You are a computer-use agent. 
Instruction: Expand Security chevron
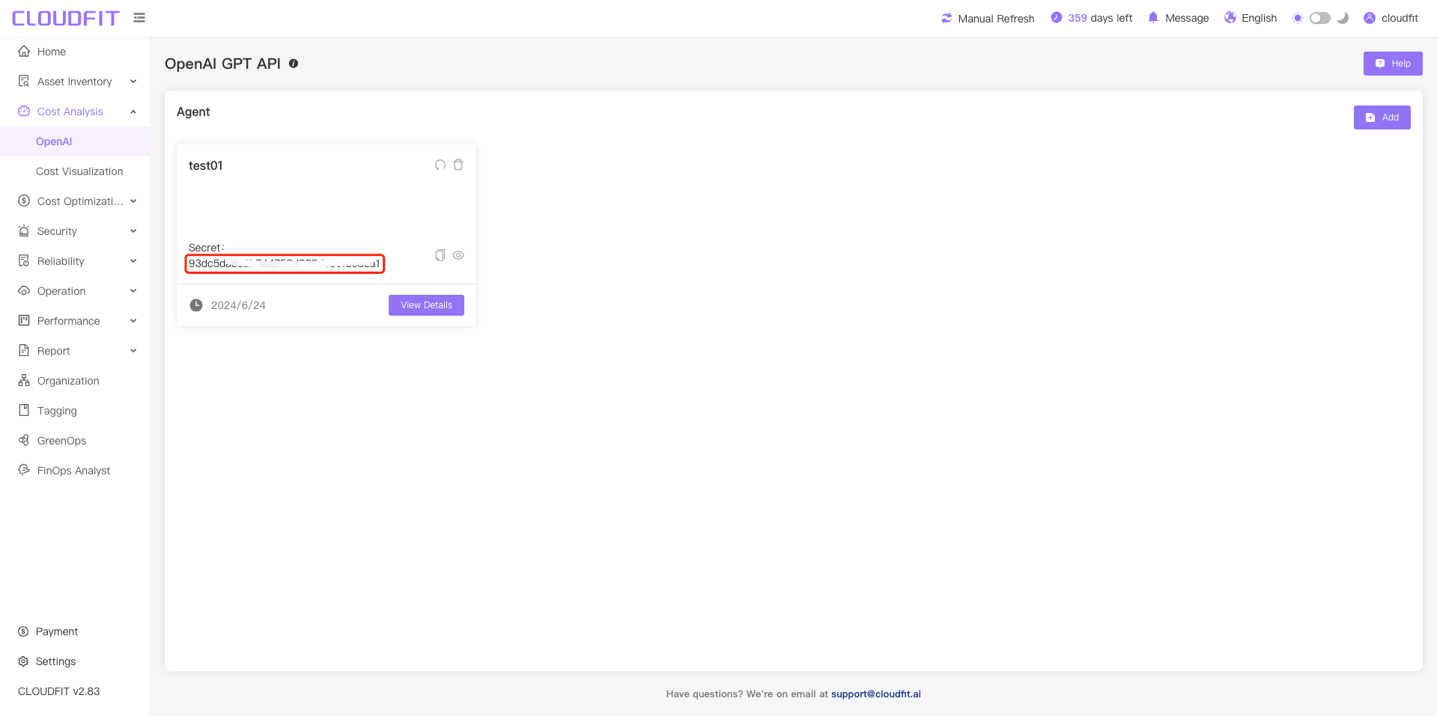tap(133, 231)
